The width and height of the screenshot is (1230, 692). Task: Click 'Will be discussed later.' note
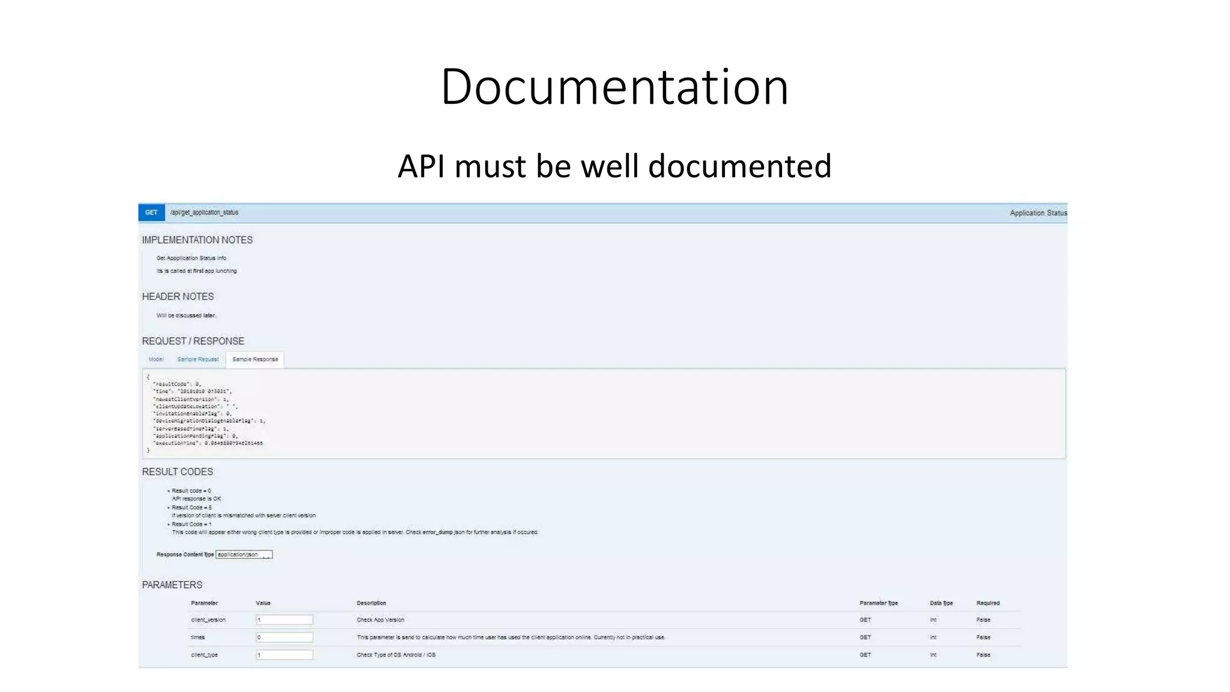tap(186, 315)
